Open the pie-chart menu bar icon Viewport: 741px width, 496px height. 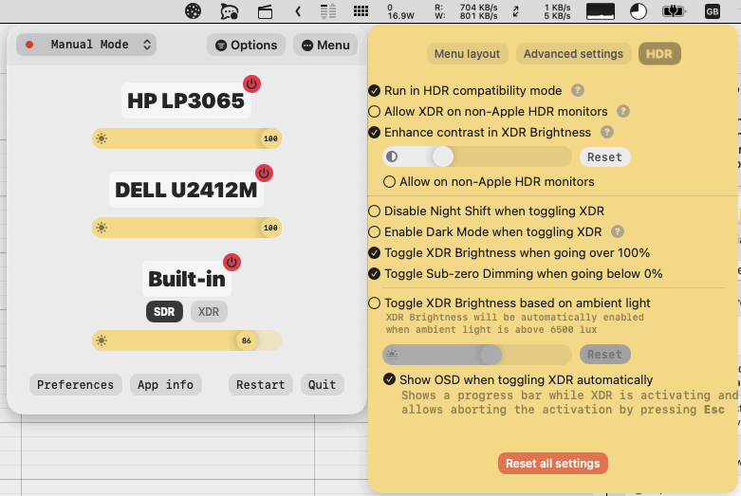[639, 10]
